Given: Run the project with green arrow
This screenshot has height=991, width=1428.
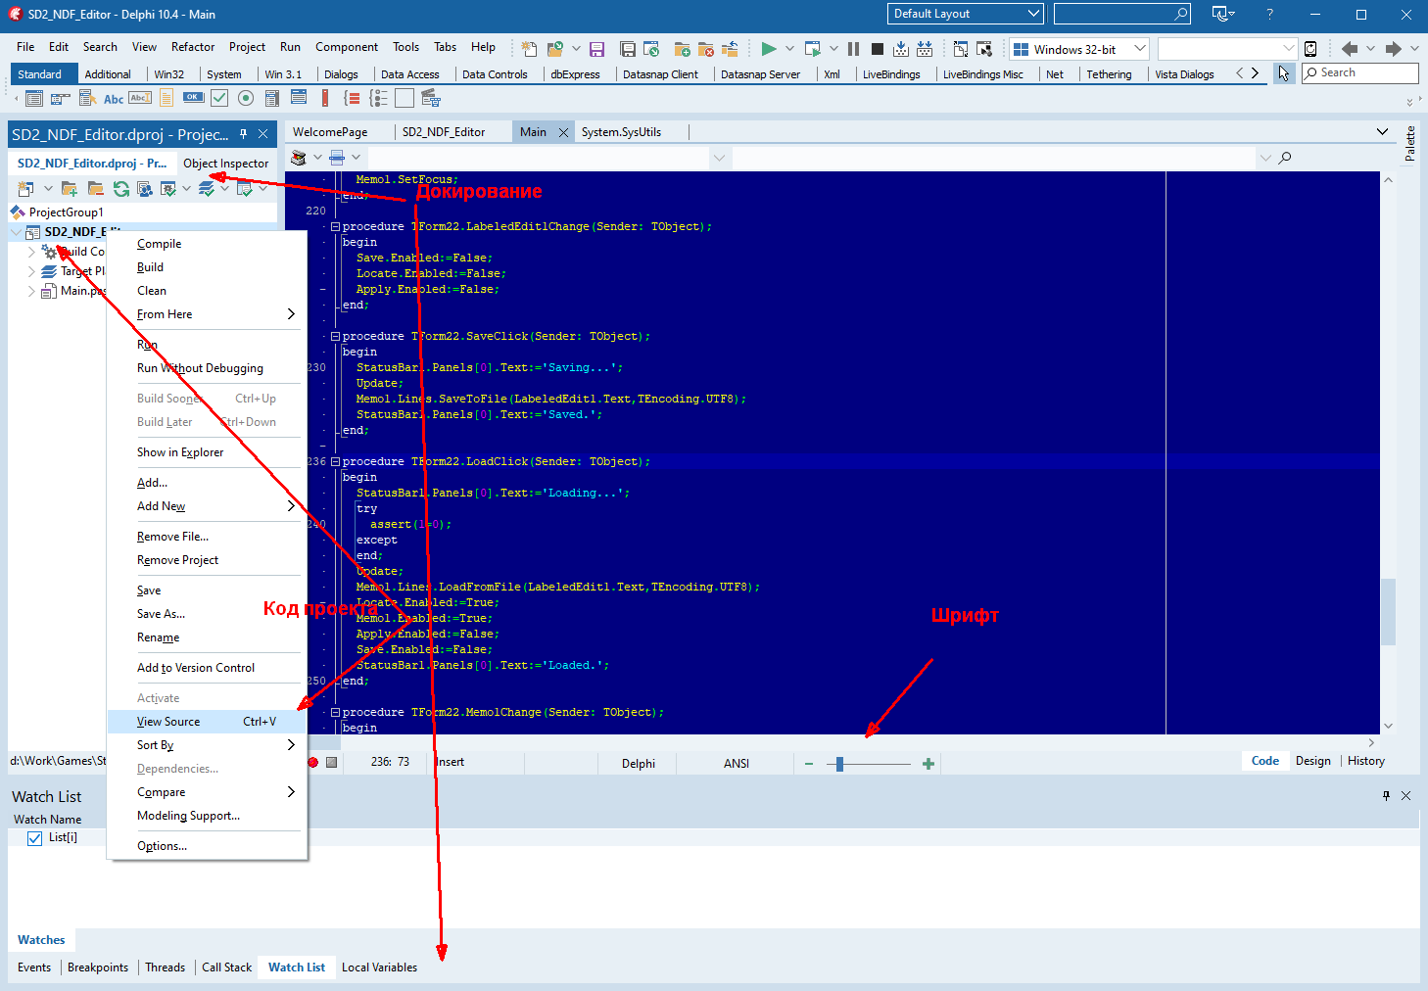Looking at the screenshot, I should click(769, 49).
